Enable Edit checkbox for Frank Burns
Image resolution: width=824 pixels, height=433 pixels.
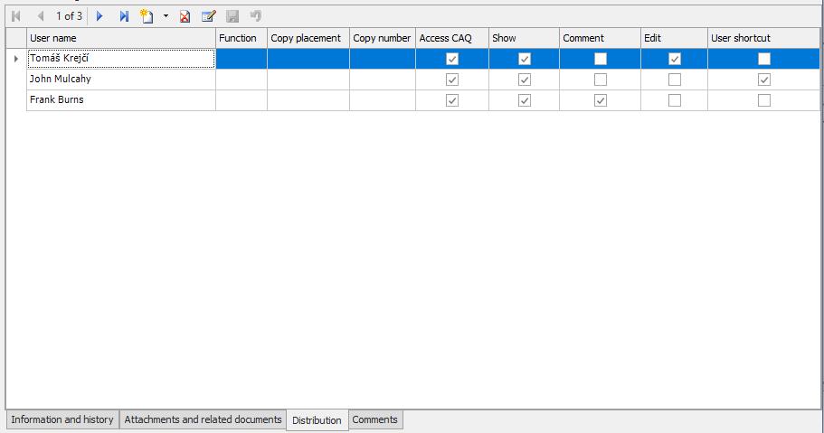675,99
